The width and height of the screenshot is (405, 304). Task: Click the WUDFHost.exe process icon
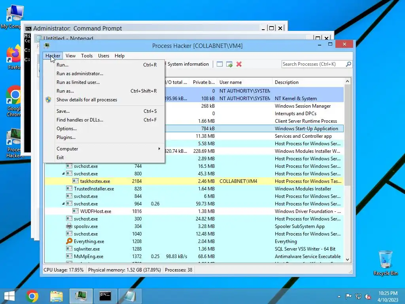pyautogui.click(x=76, y=211)
